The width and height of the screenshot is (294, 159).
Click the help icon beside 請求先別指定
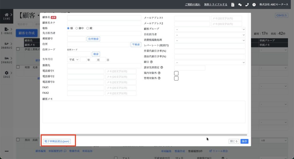[162, 68]
